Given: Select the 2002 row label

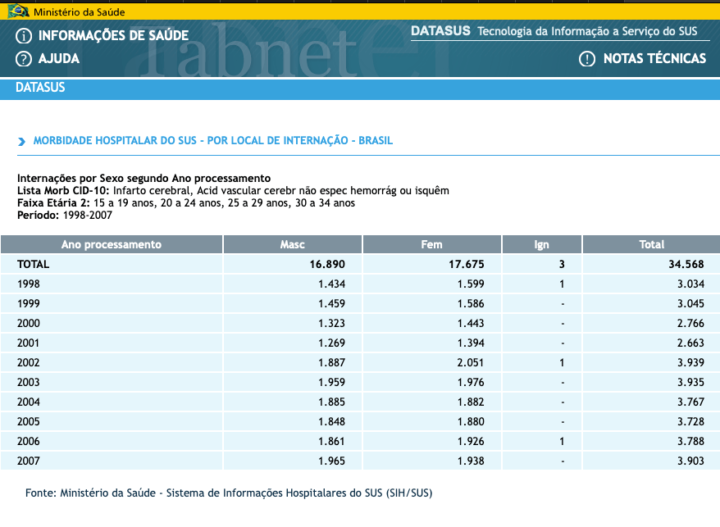Looking at the screenshot, I should 29,362.
